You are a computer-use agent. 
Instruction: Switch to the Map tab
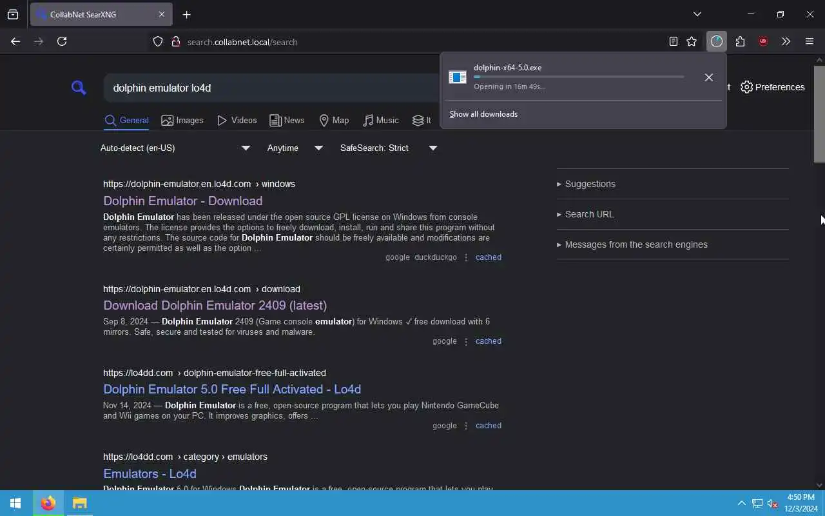(334, 121)
